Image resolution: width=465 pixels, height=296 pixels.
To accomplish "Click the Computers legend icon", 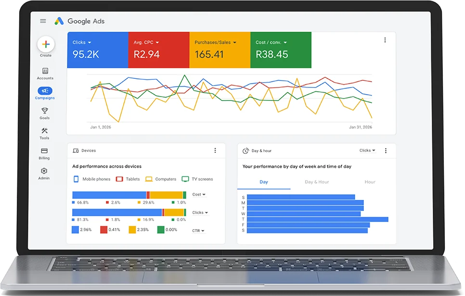I will pos(149,179).
